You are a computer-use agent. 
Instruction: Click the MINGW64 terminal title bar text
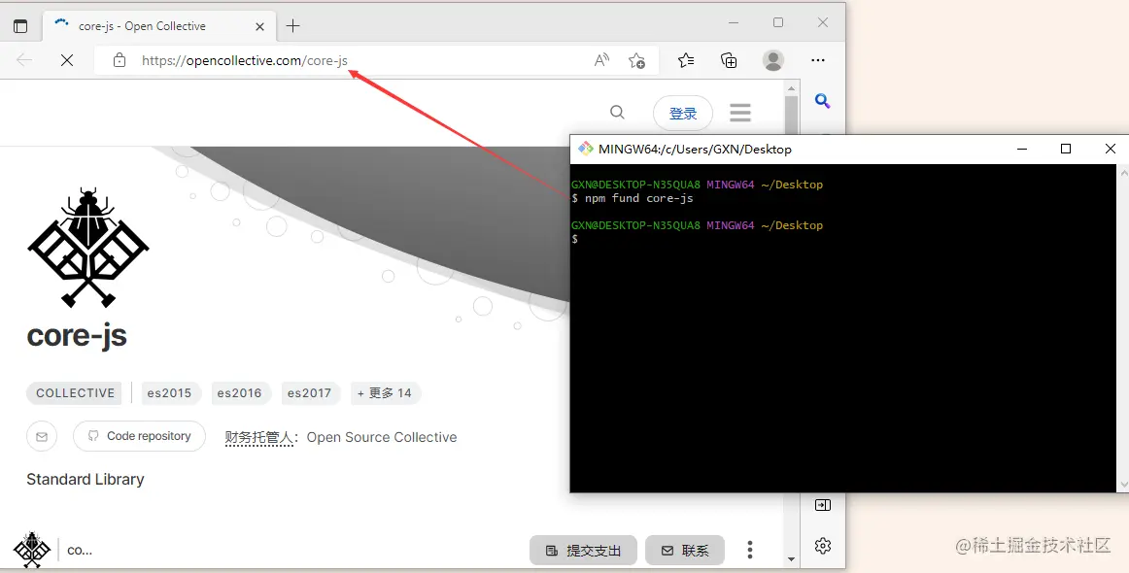[x=695, y=149]
